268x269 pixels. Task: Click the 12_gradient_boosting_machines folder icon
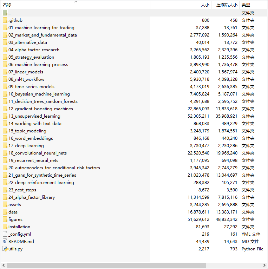(x=5, y=109)
